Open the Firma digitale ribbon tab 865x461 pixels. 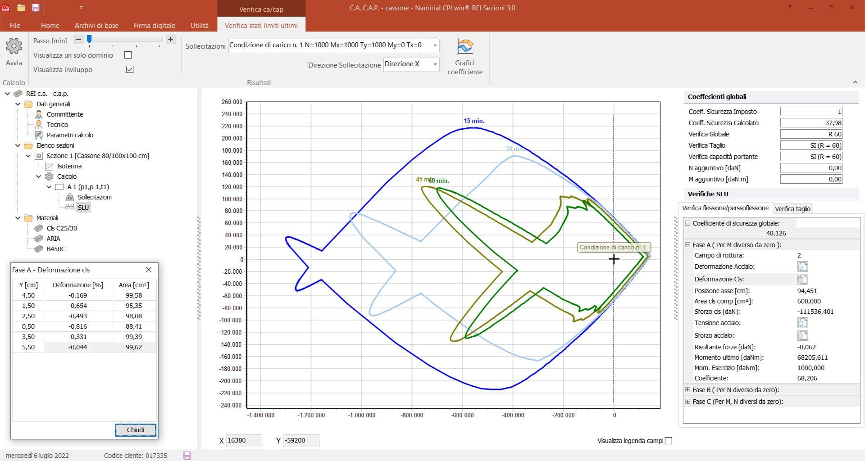(x=154, y=26)
